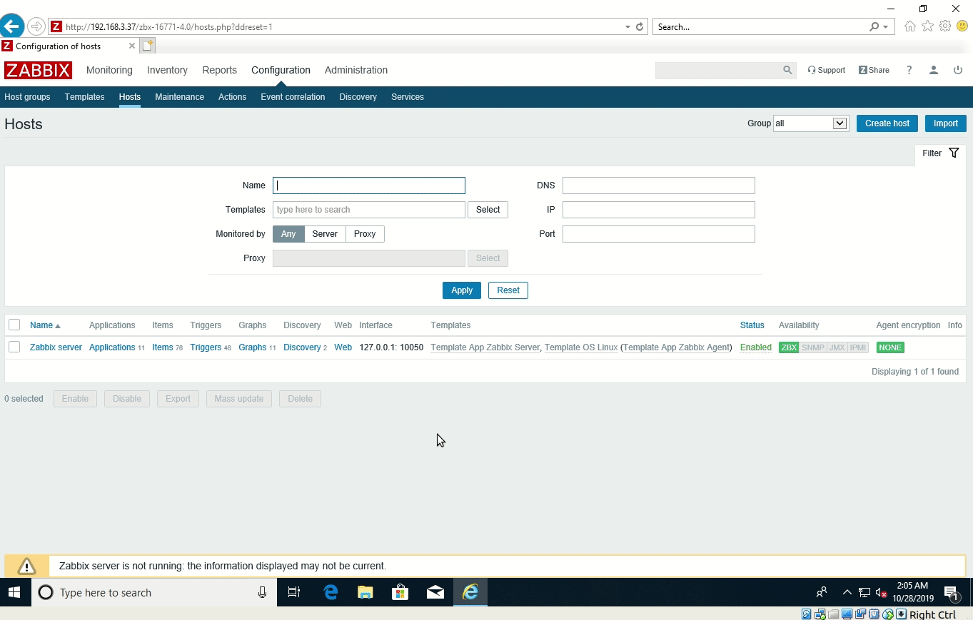Go to the Event correlation submenu
Screen dimensions: 973x620
[293, 97]
